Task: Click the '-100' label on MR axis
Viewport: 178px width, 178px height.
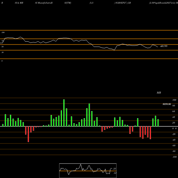Action: 174,157
